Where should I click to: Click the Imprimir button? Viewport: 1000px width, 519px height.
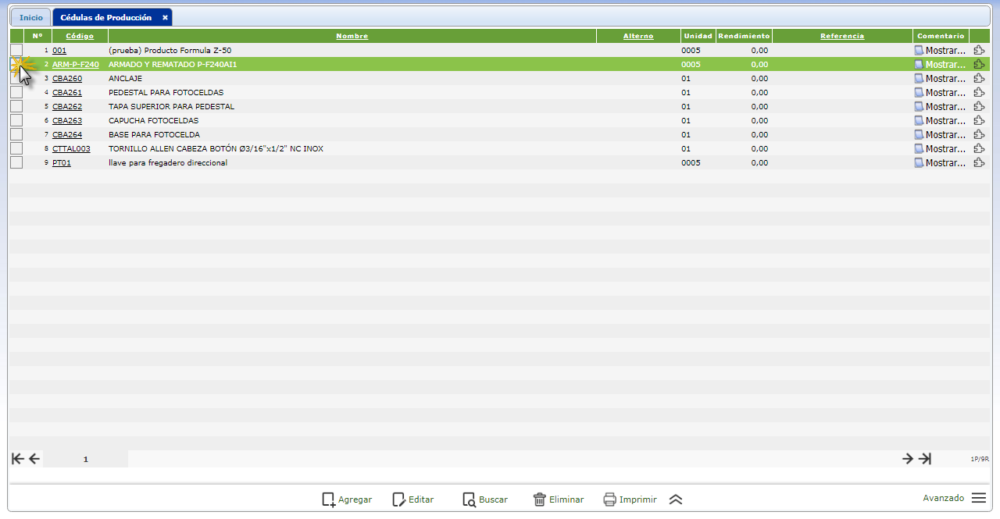(630, 499)
